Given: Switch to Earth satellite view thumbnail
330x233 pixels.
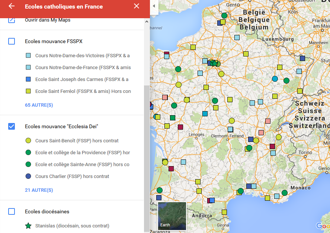Looking at the screenshot, I should tap(172, 215).
